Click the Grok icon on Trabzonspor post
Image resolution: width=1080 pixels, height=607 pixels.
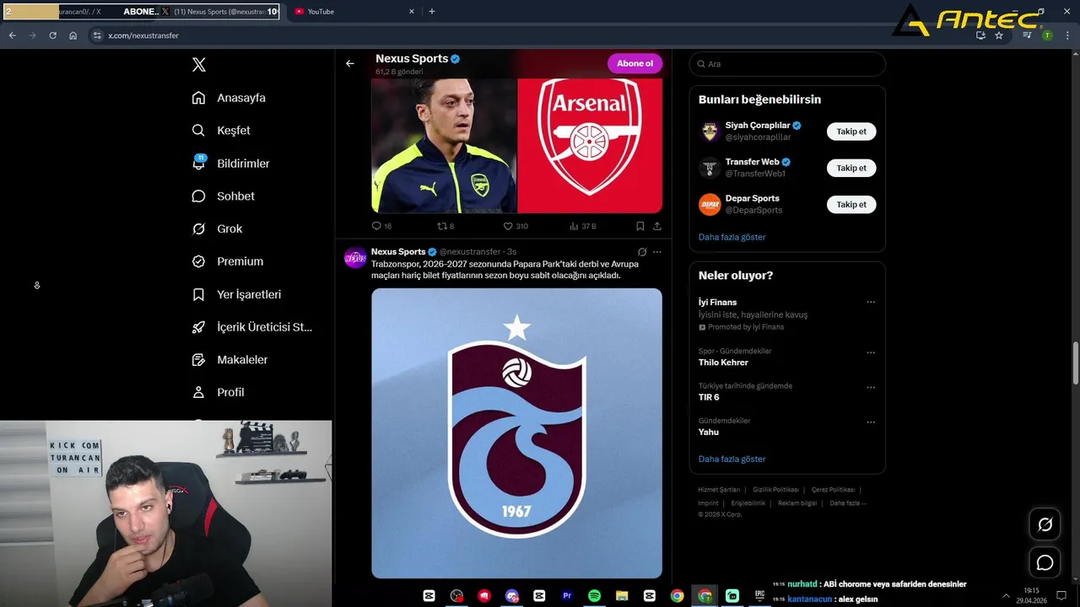(x=642, y=252)
